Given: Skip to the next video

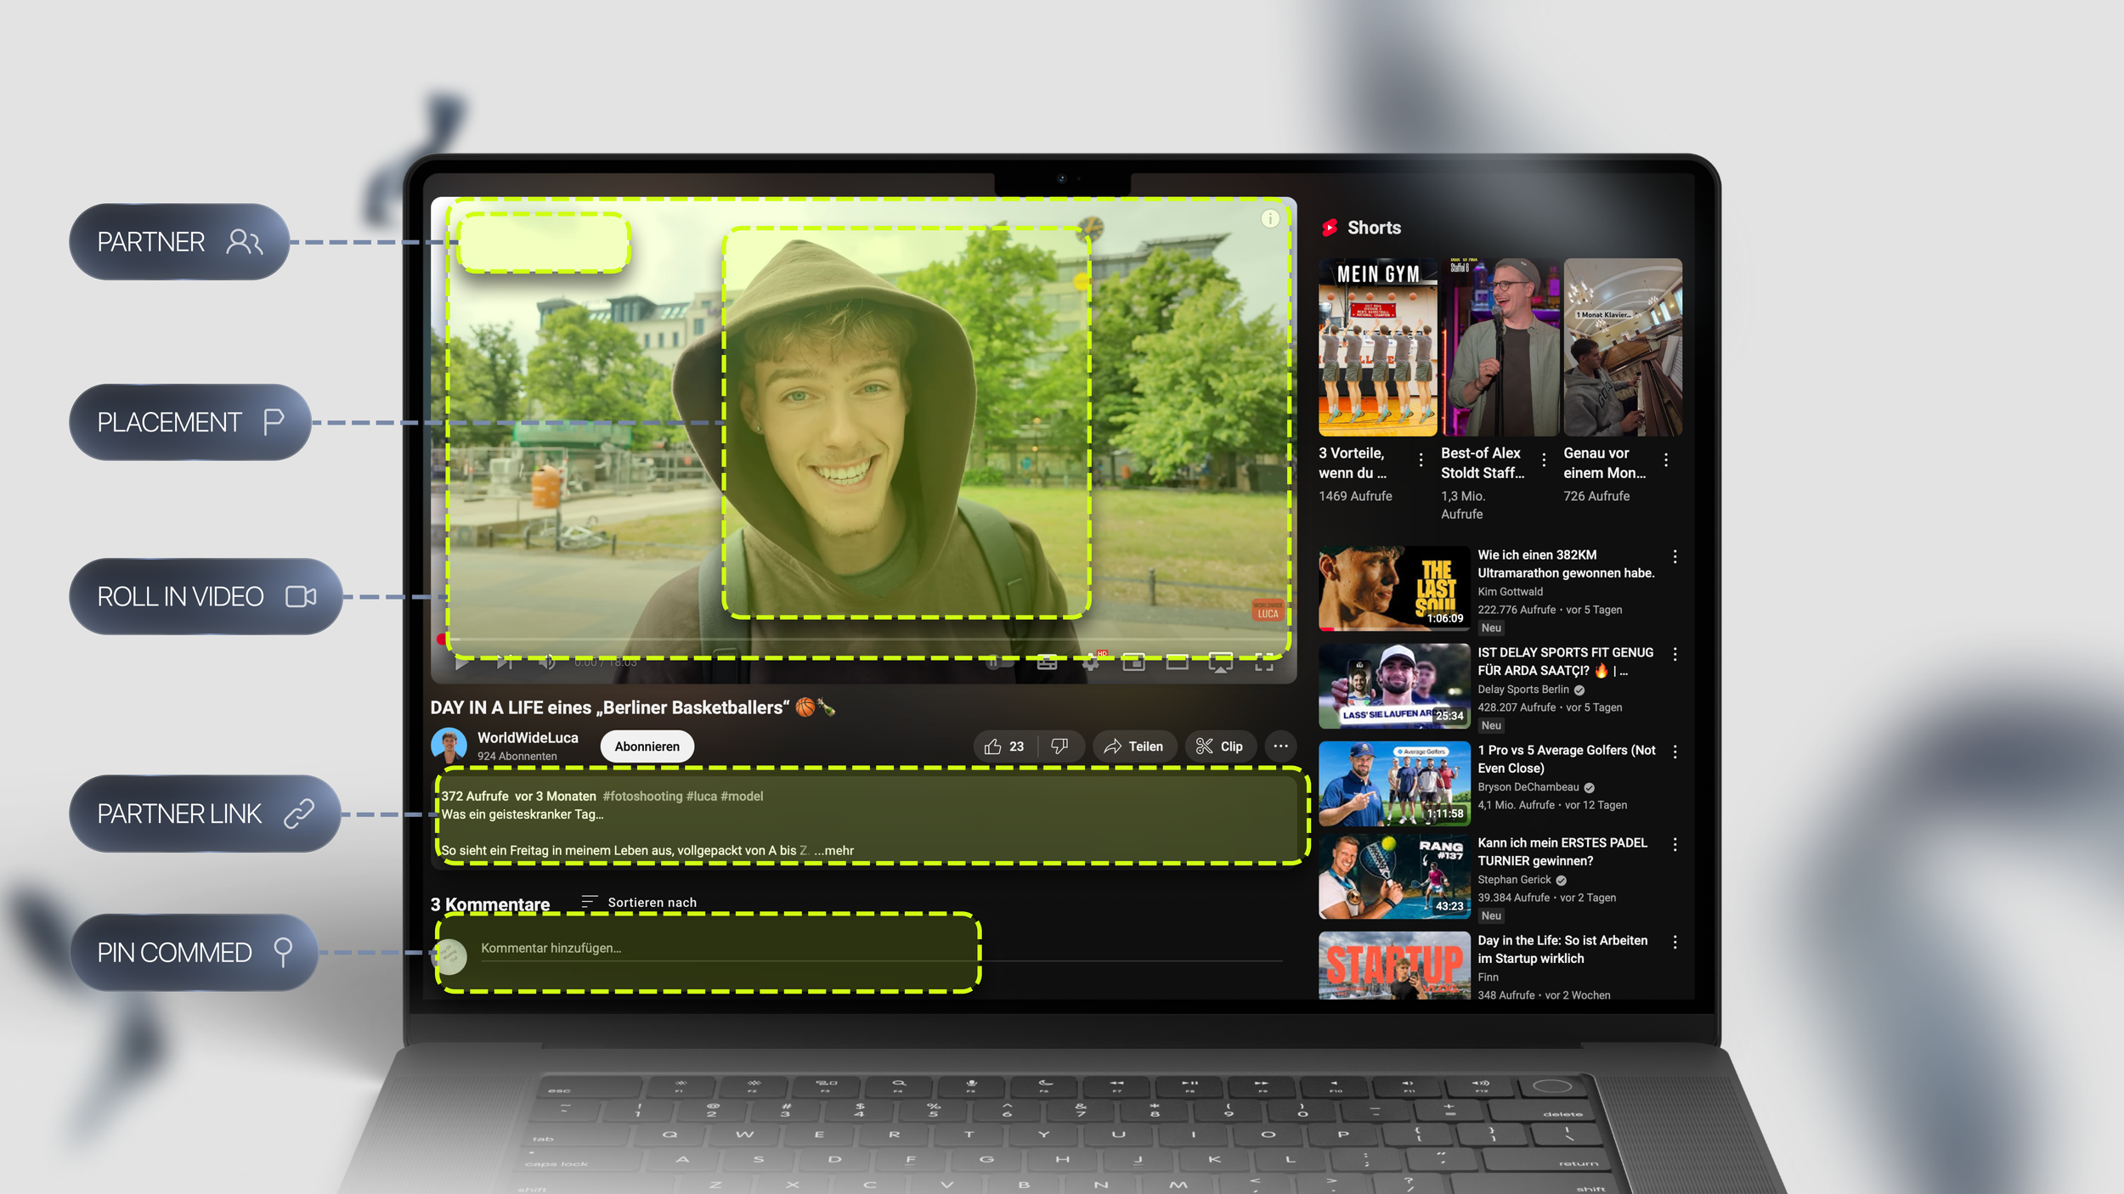Looking at the screenshot, I should (504, 663).
